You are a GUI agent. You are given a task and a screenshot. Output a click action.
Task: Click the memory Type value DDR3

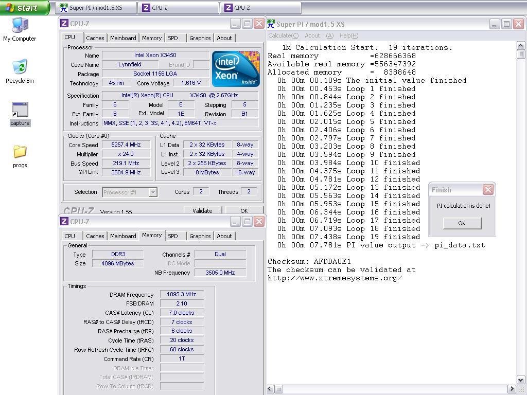click(118, 254)
